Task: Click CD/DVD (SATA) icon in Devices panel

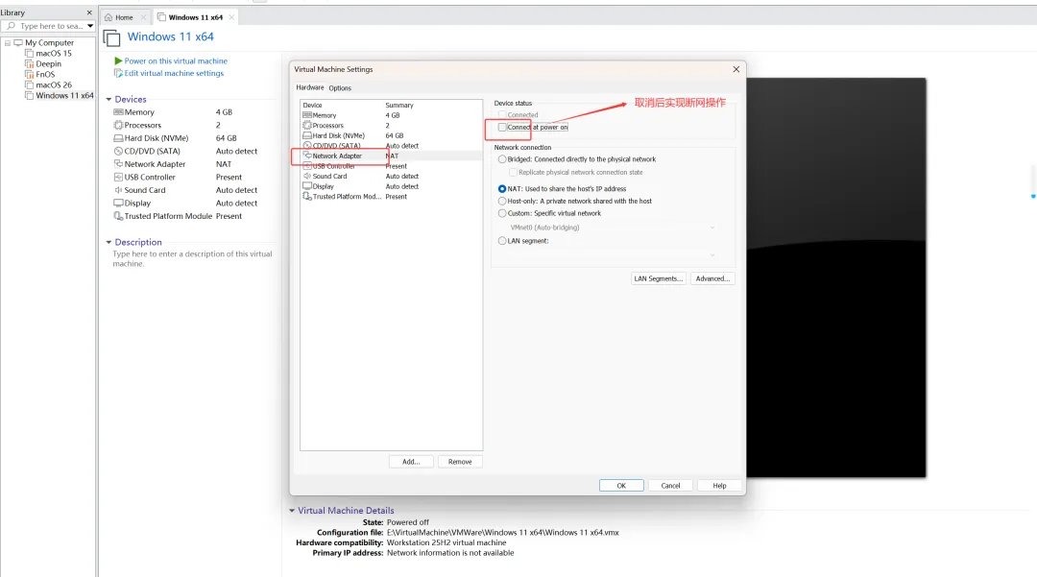Action: [118, 152]
